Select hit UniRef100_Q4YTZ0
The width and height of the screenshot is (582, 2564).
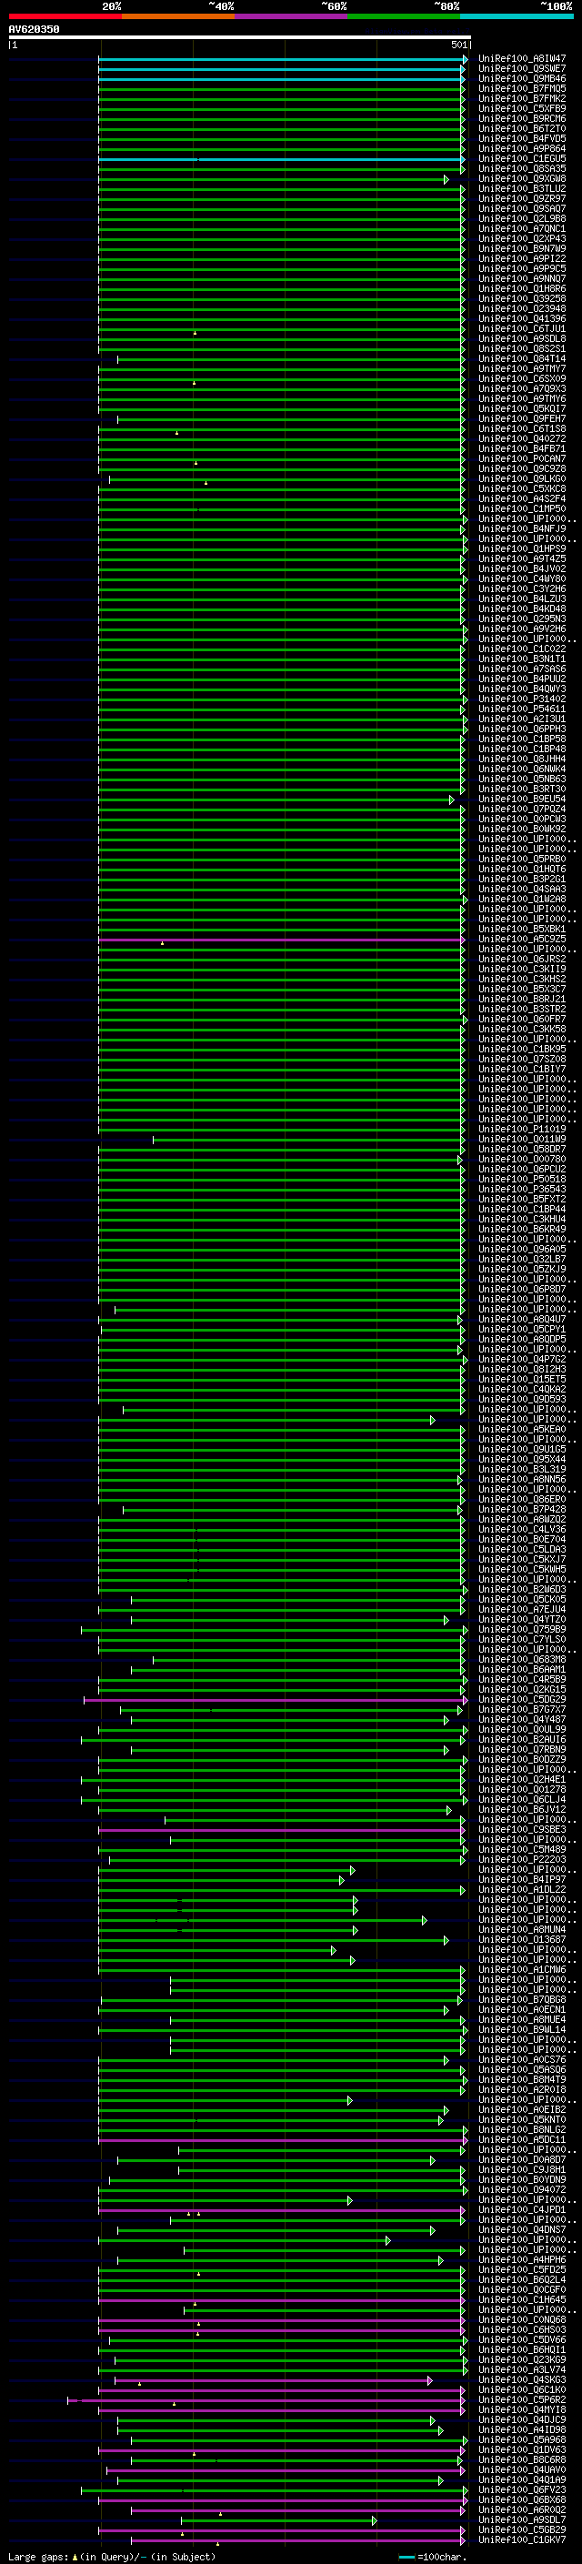coord(522,1619)
